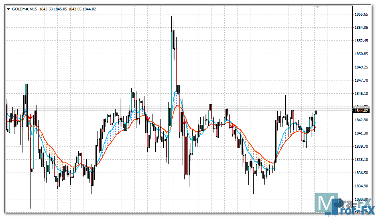Click the 1847.70 level on price scale
376x217 pixels.
click(361, 80)
